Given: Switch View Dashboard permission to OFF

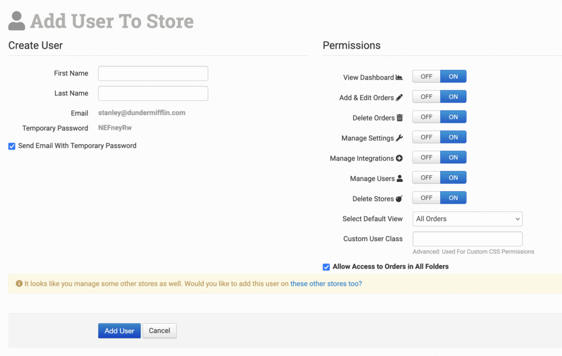Looking at the screenshot, I should pyautogui.click(x=426, y=77).
